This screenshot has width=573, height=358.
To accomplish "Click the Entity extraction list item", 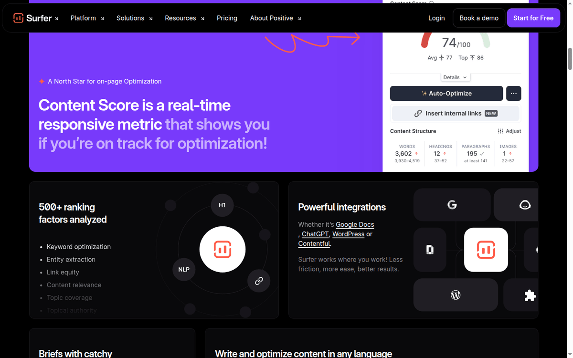I will pos(71,260).
